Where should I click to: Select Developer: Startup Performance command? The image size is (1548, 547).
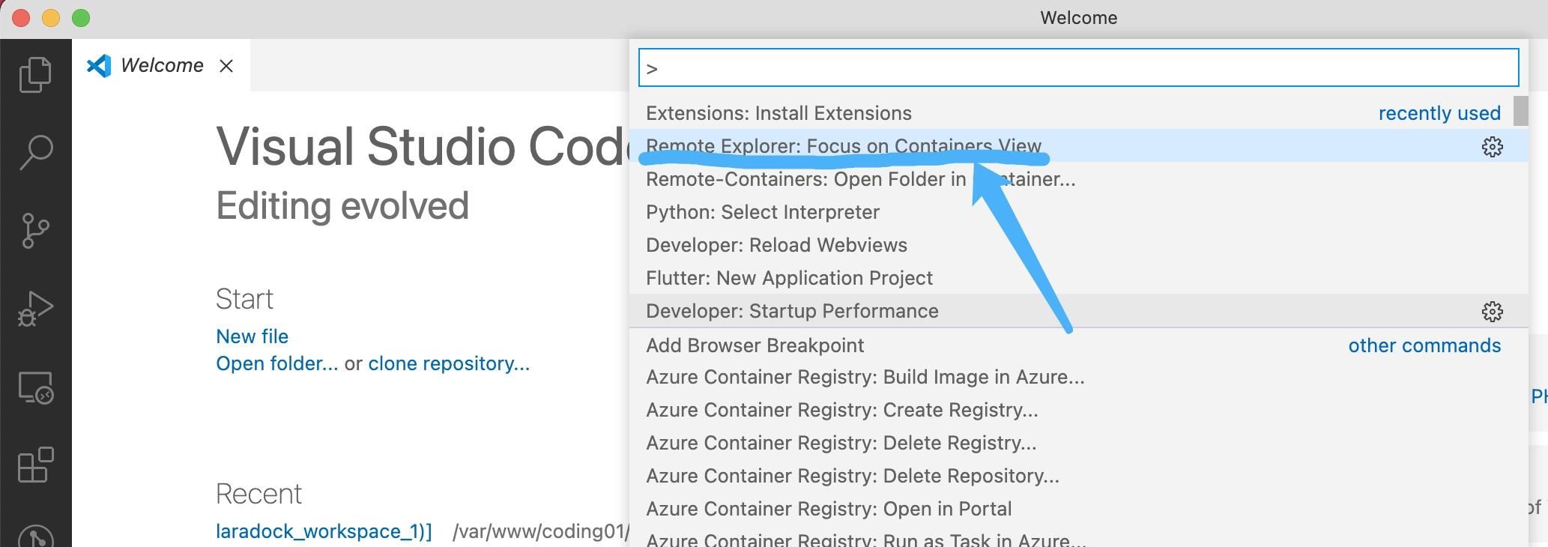[1078, 311]
